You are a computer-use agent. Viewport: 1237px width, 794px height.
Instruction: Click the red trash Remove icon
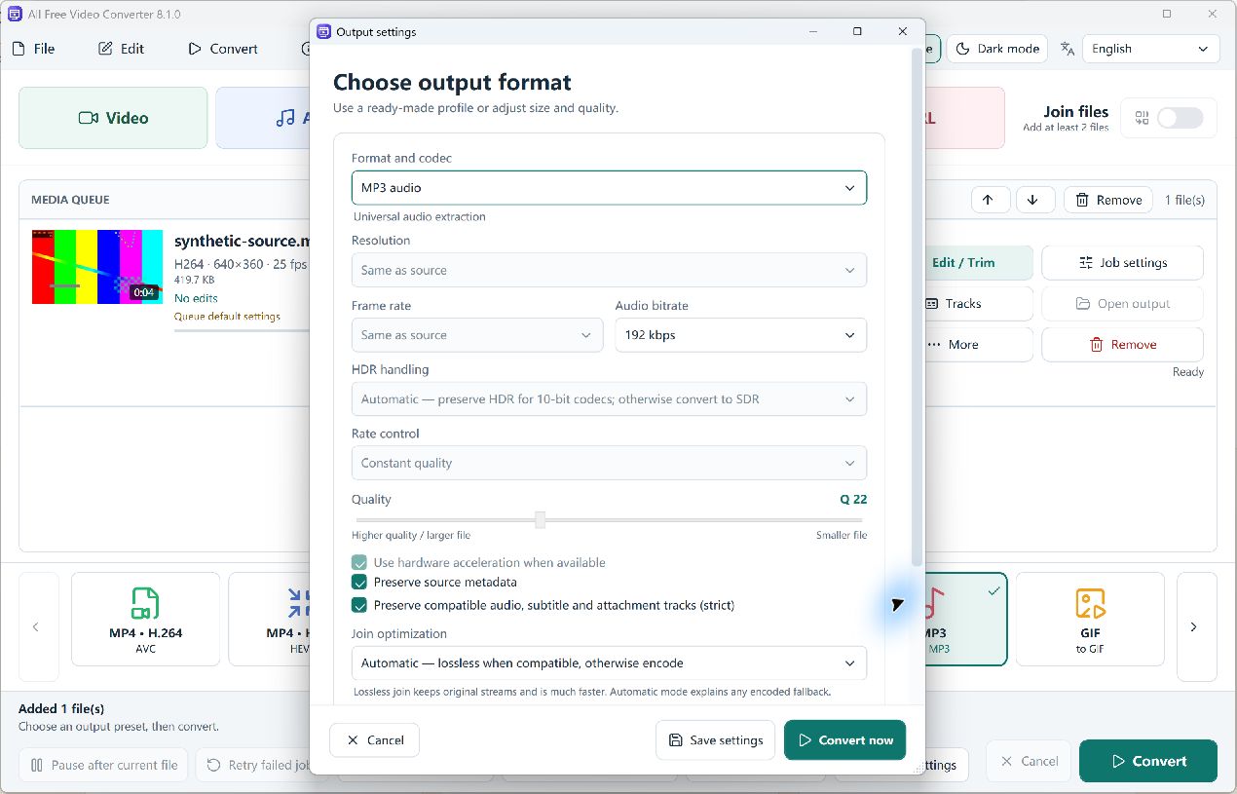[x=1096, y=345]
